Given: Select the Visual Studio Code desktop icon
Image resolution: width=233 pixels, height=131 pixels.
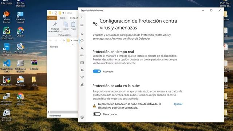Looking at the screenshot, I should (7, 66).
